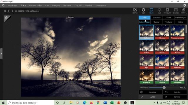Open the Moldura frames tool
The height and width of the screenshot is (105, 188).
[x=167, y=11]
